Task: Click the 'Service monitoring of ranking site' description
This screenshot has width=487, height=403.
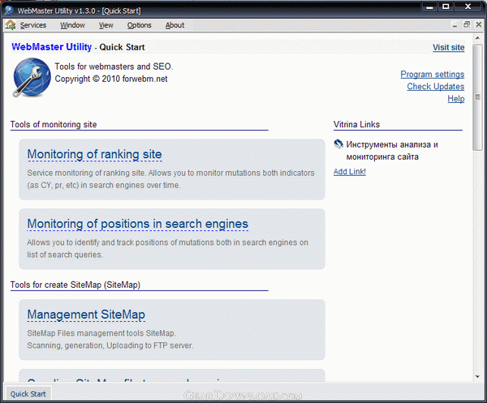Action: click(170, 179)
